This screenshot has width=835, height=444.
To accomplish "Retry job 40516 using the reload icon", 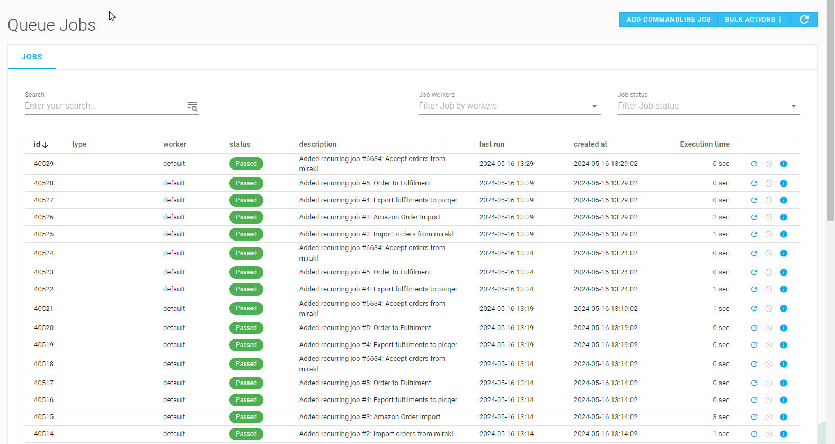I will pos(754,400).
